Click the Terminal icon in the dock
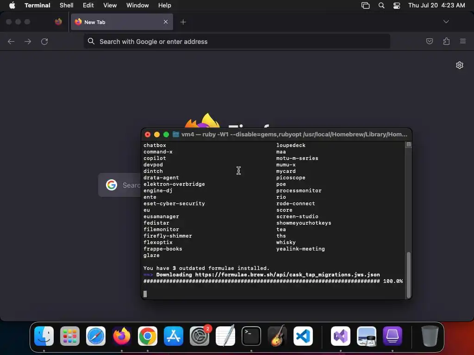The width and height of the screenshot is (474, 355). tap(251, 336)
